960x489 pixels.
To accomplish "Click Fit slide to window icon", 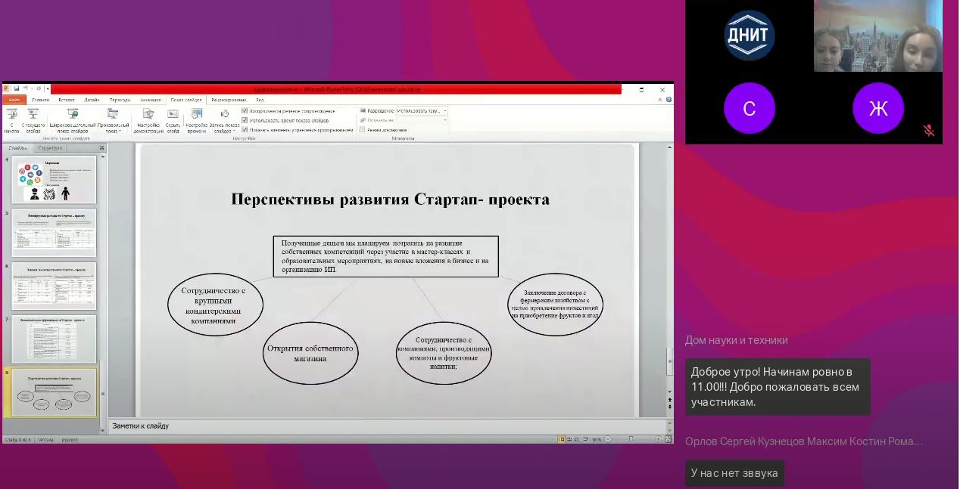I will 668,439.
